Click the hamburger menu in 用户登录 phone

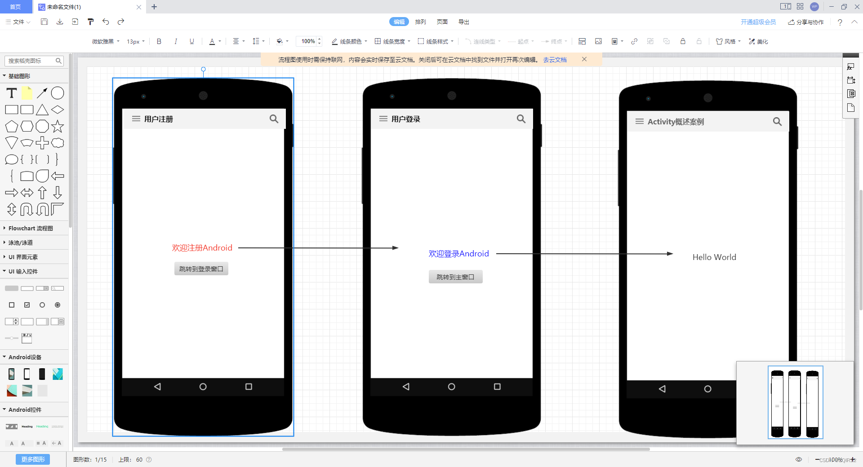click(383, 119)
